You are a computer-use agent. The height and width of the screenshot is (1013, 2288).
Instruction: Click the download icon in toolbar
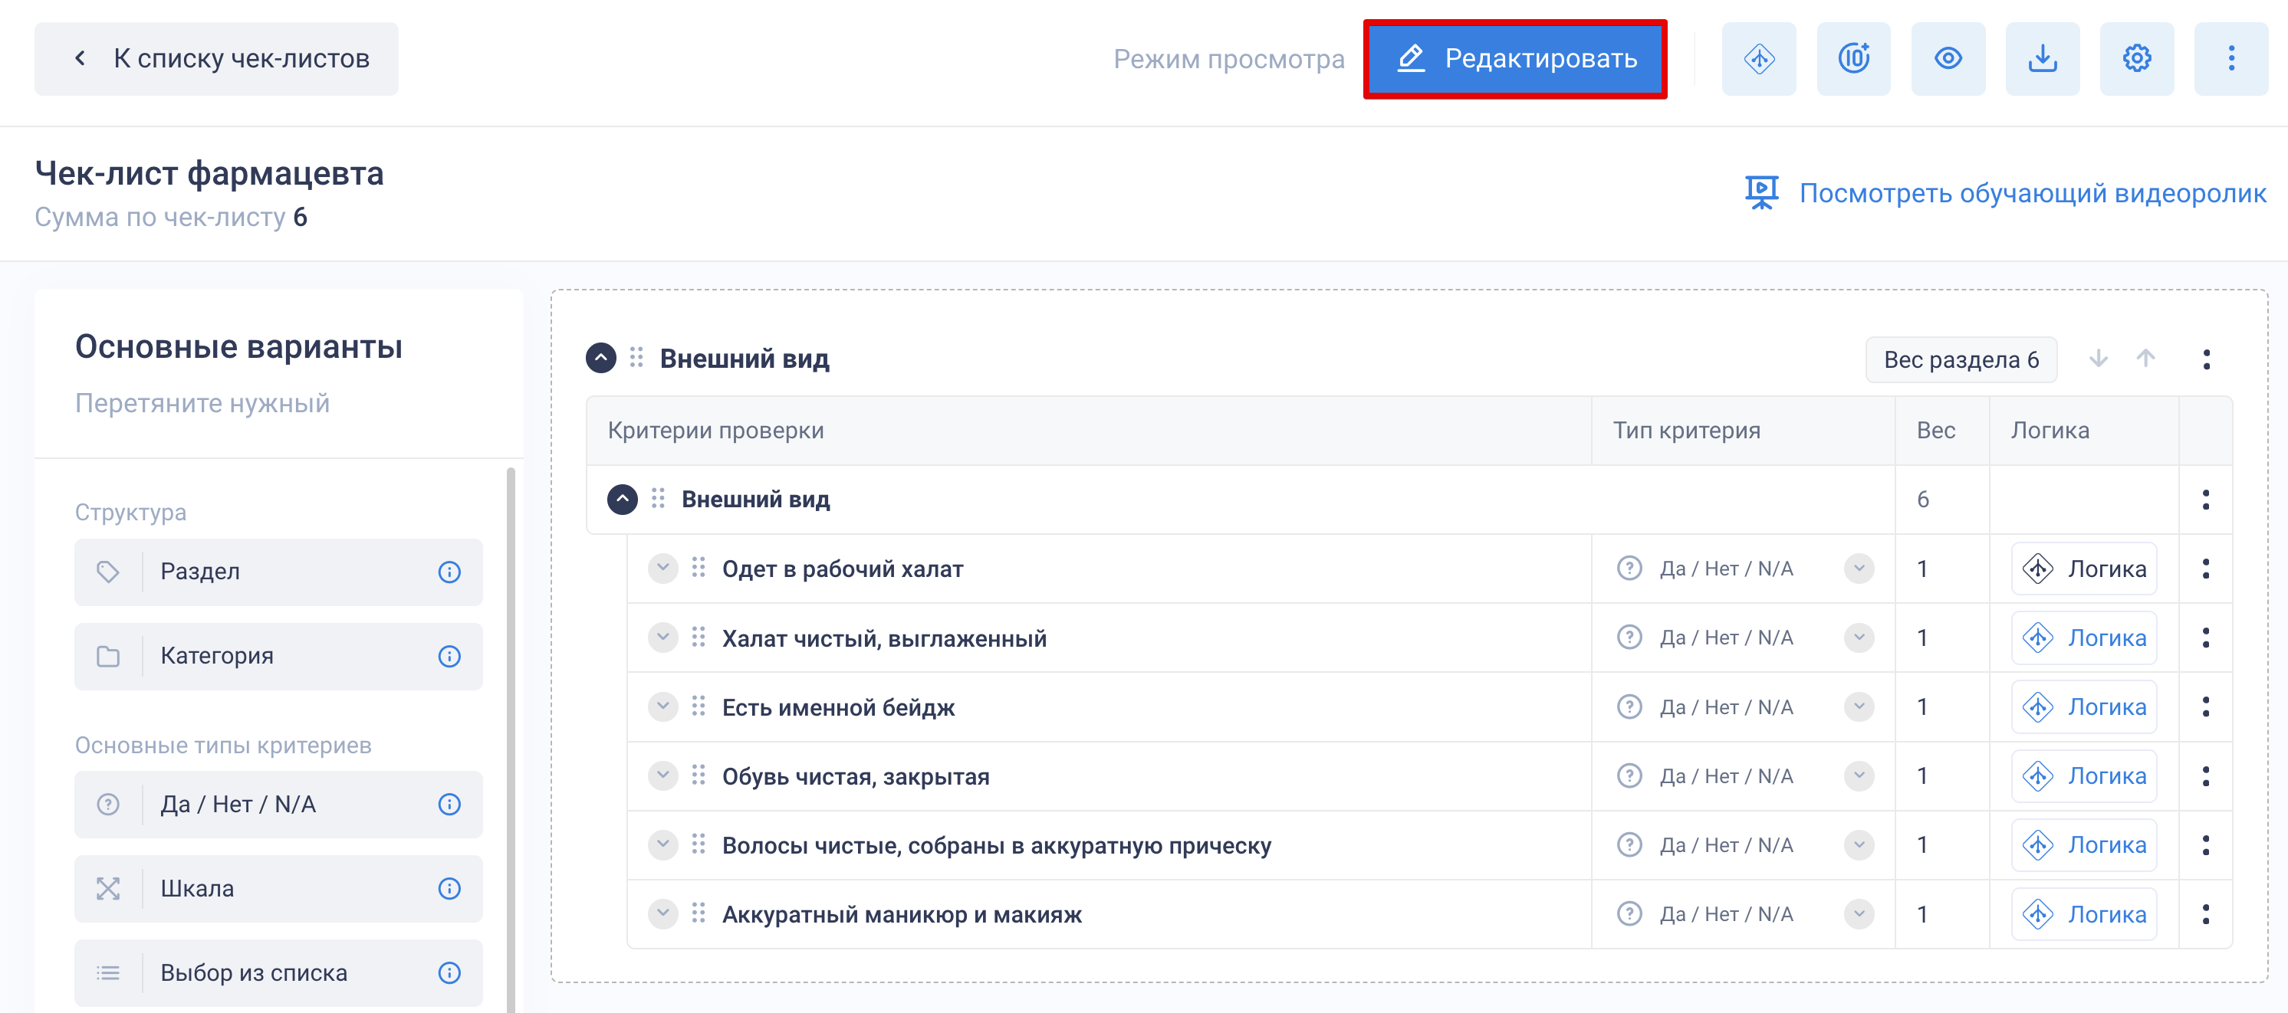[2042, 60]
